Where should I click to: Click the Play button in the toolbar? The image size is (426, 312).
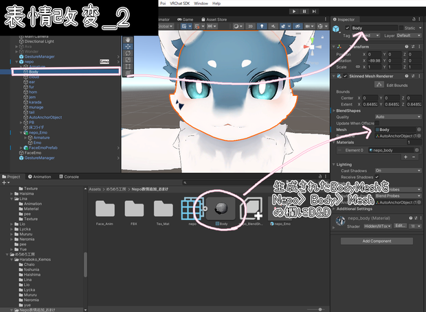294,12
